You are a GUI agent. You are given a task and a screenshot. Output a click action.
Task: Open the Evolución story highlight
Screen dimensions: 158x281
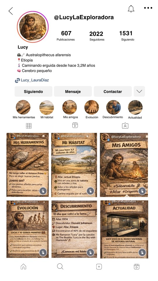[x=92, y=107]
